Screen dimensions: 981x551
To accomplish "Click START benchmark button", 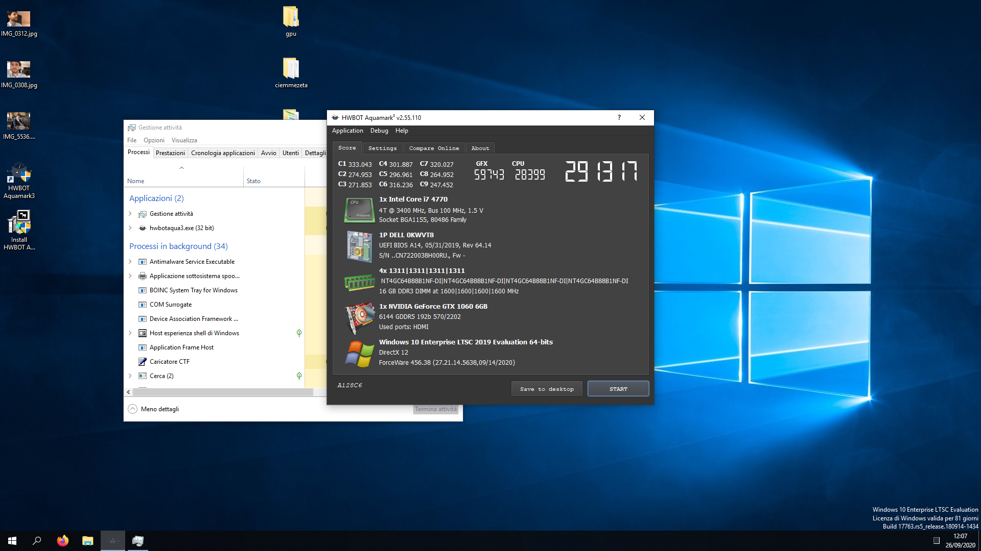I will pyautogui.click(x=618, y=389).
